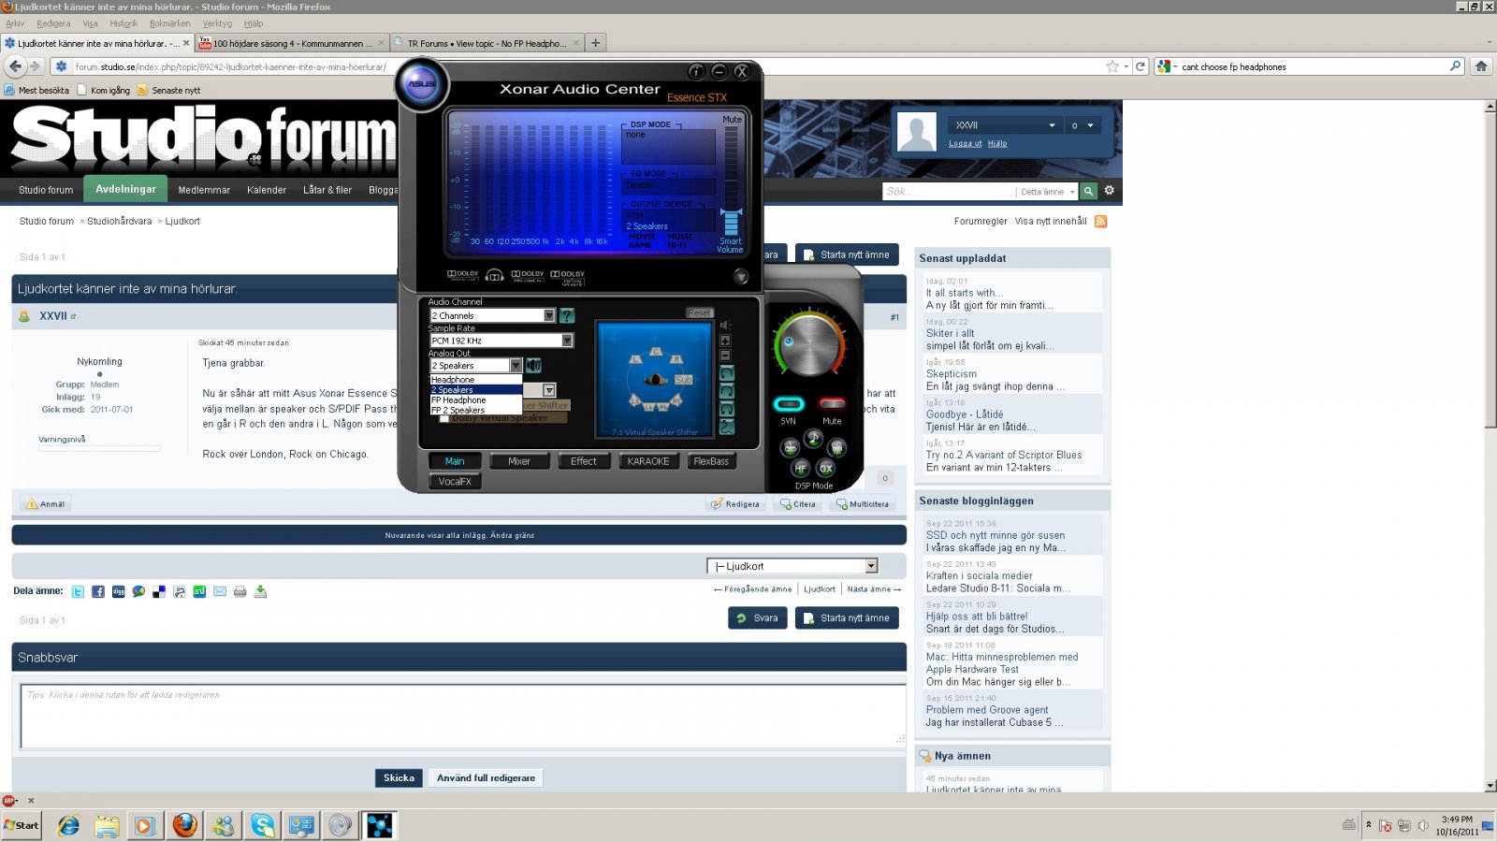1497x842 pixels.
Task: Click Reset in speaker shifter
Action: pyautogui.click(x=700, y=312)
